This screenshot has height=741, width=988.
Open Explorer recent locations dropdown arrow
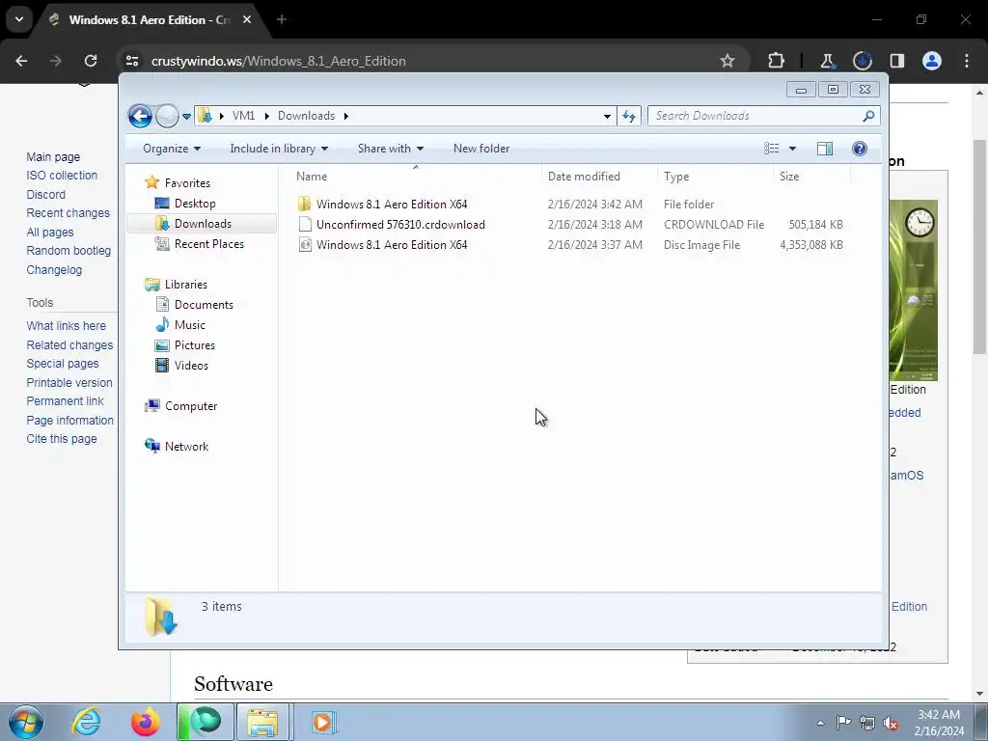186,117
